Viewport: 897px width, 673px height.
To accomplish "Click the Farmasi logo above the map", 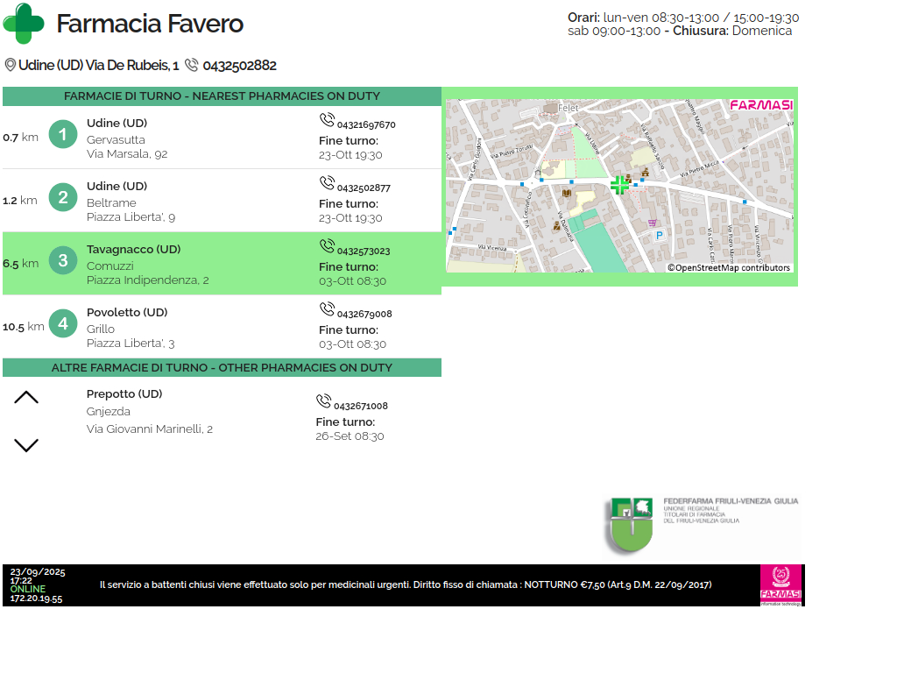I will pos(760,105).
